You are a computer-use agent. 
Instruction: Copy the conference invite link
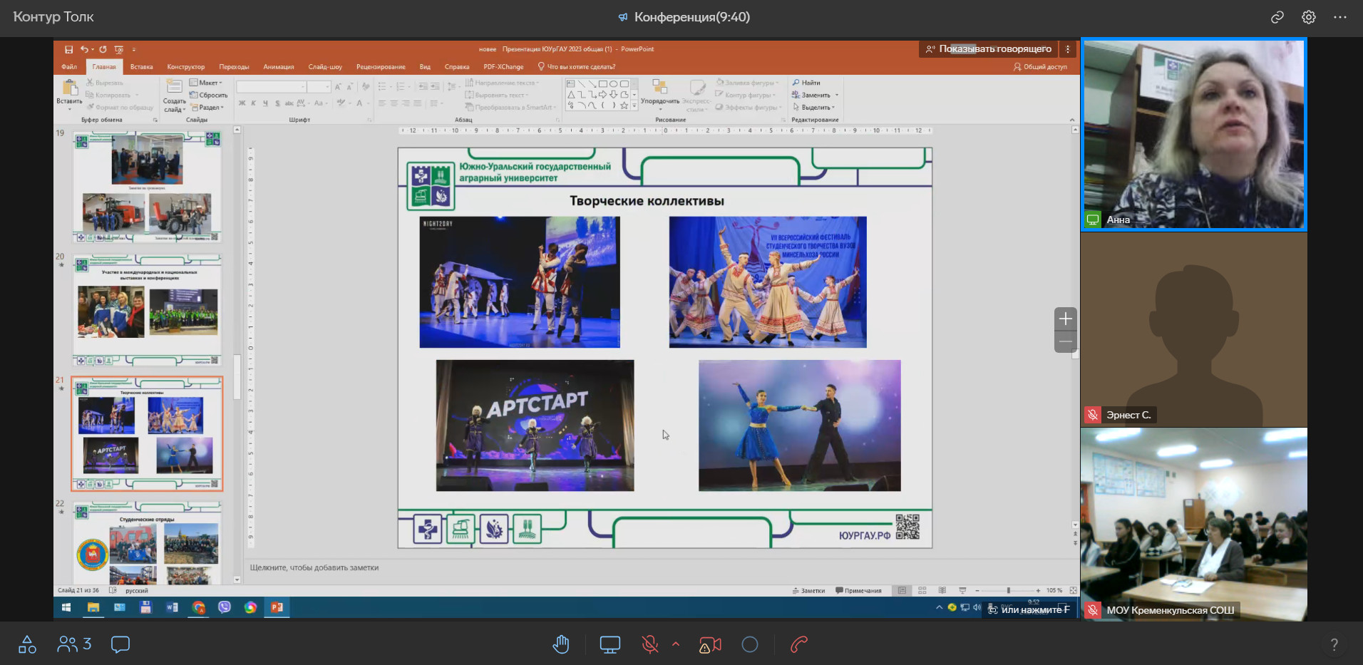(x=1277, y=17)
